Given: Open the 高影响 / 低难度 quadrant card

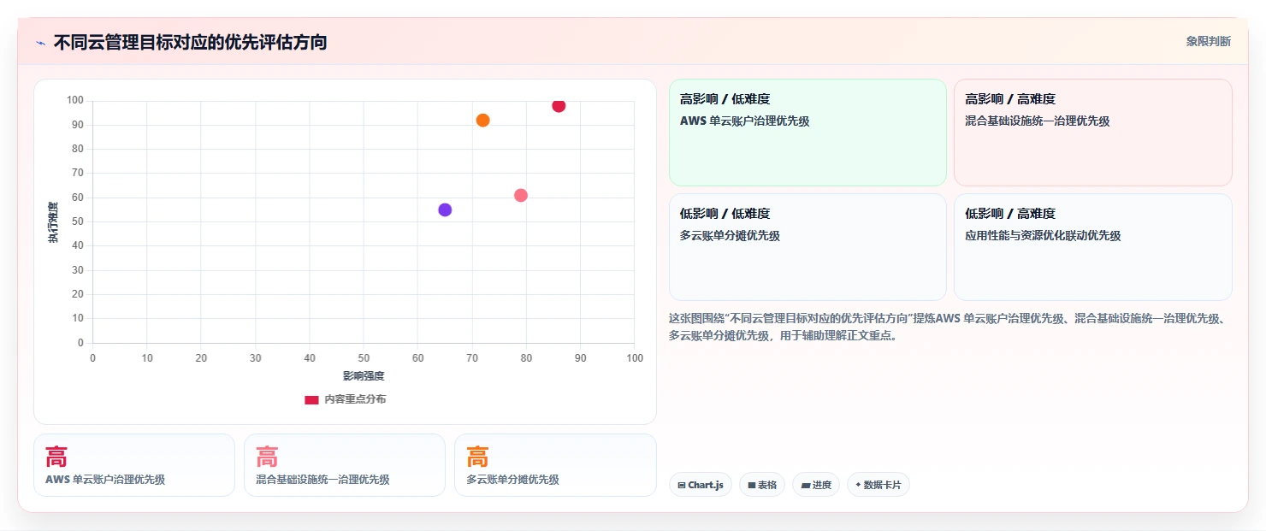Looking at the screenshot, I should point(808,133).
